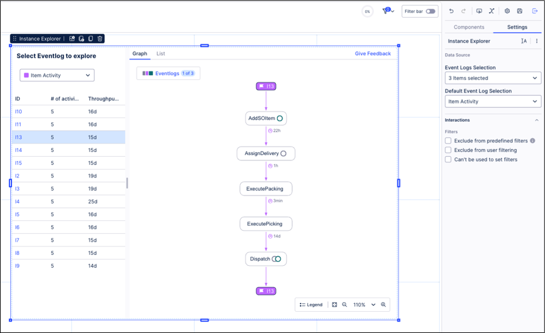
Task: Click the top I13 start flag node
Action: point(266,87)
